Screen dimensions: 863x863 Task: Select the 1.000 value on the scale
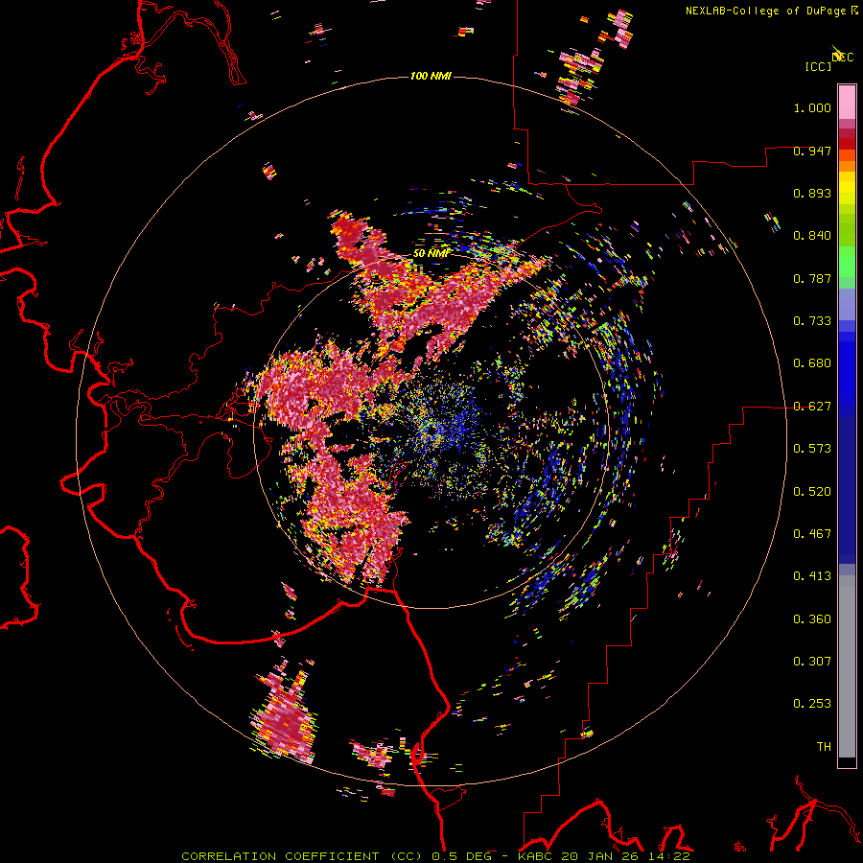tap(812, 107)
